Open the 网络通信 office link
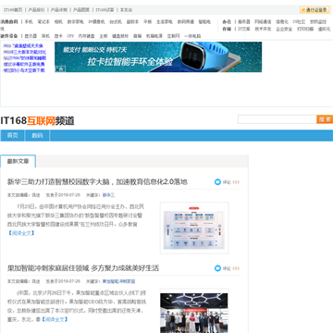The image size is (333, 333). pos(263,22)
